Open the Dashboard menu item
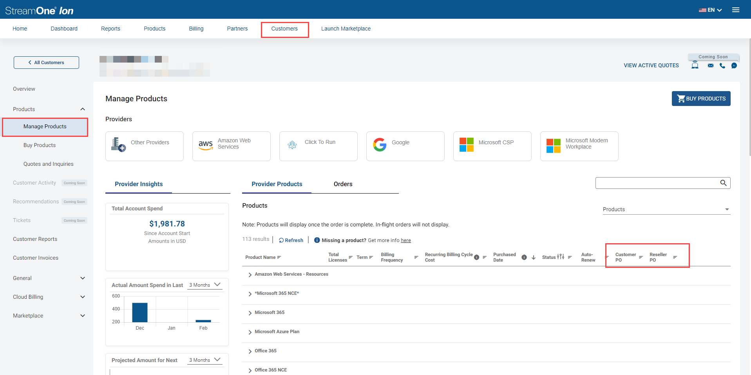This screenshot has height=375, width=751. pyautogui.click(x=64, y=29)
